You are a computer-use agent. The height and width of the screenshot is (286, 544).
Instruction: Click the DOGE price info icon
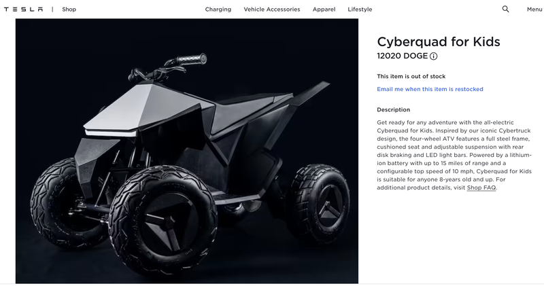point(433,56)
